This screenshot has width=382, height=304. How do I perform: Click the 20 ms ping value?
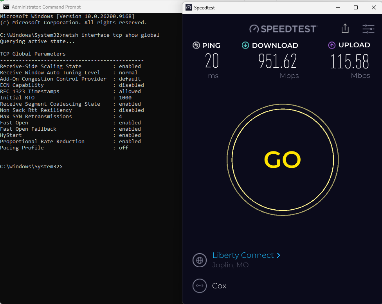click(212, 61)
